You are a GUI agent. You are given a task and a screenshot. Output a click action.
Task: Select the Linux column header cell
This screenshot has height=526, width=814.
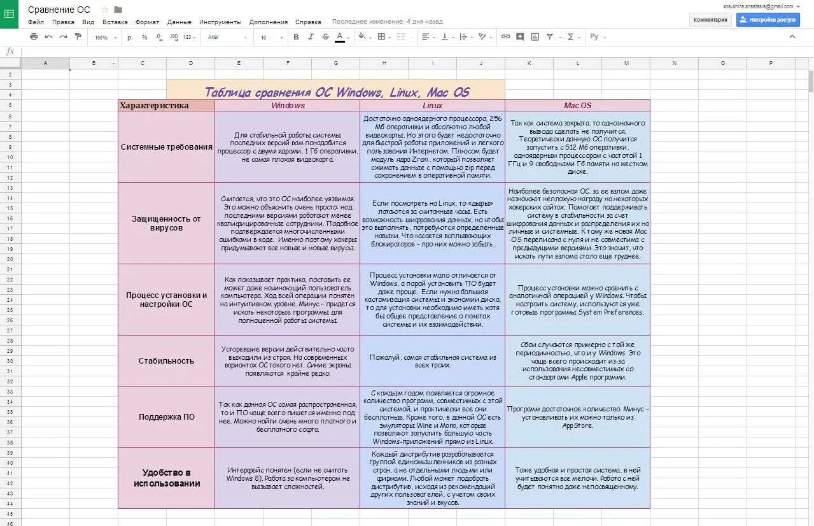pos(432,105)
